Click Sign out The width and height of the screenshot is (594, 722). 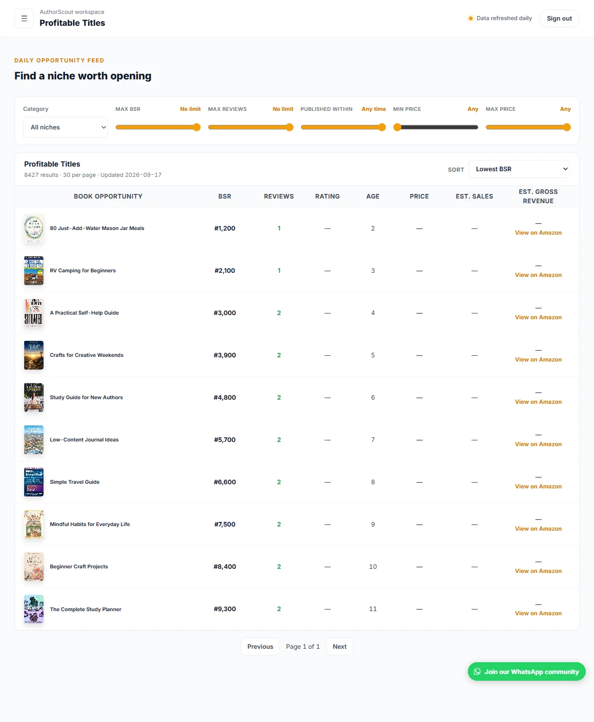(559, 19)
